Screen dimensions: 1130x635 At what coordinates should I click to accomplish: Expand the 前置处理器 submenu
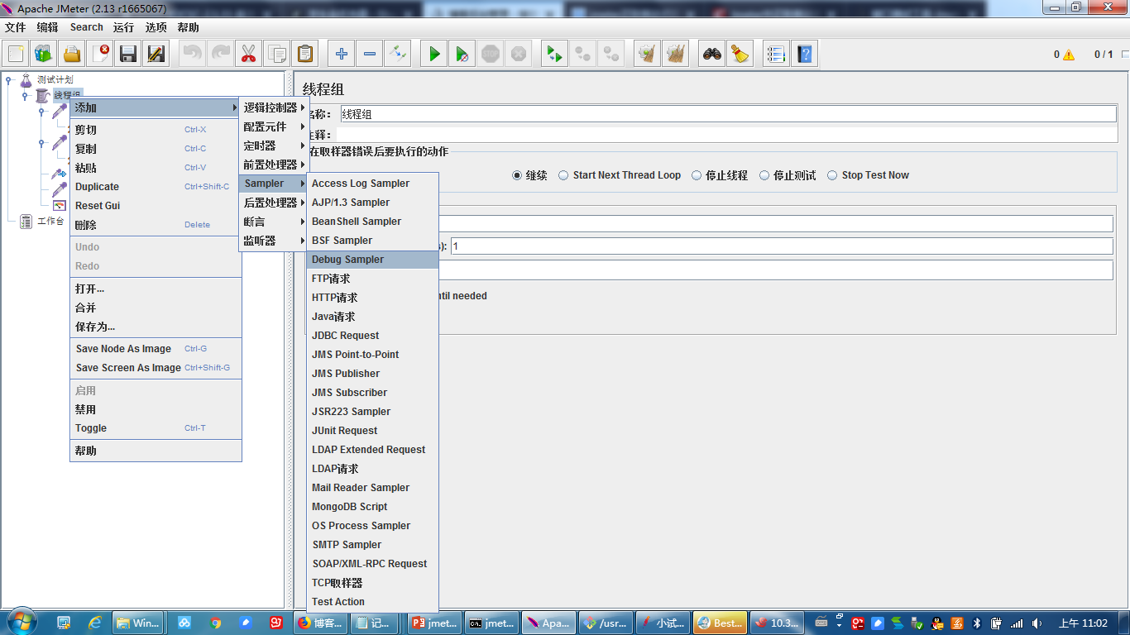pos(273,165)
